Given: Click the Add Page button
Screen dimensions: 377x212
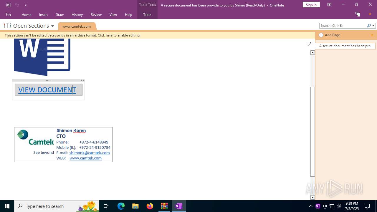Looking at the screenshot, I should 330,35.
